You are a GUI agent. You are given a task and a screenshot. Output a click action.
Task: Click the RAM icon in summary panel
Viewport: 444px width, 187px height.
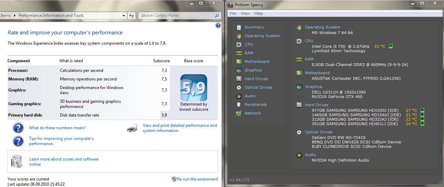coord(299,59)
